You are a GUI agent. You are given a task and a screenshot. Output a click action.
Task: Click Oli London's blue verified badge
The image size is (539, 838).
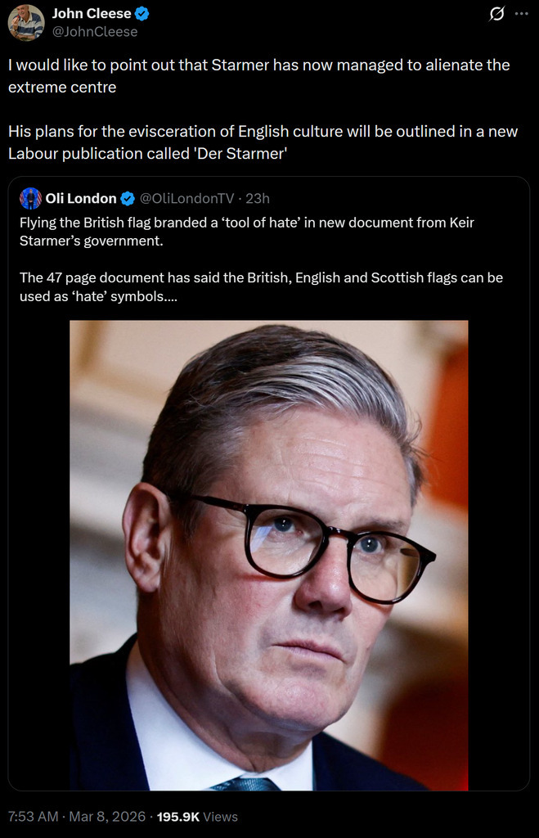pyautogui.click(x=128, y=199)
